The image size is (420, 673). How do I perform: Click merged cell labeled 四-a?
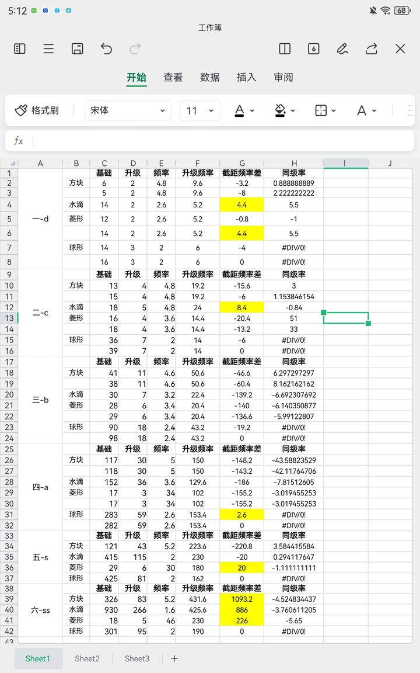(40, 487)
